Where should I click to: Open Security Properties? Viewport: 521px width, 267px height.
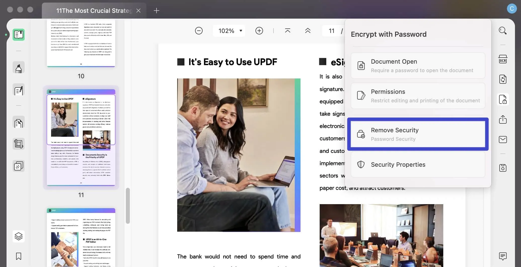pyautogui.click(x=418, y=164)
